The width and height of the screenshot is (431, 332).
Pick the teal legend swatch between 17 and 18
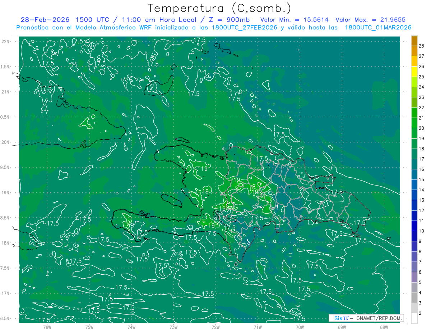click(x=414, y=154)
